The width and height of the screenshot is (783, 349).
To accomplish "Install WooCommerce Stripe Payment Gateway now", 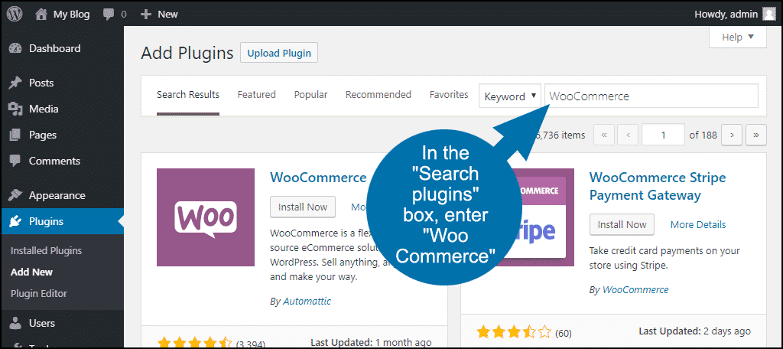I will point(622,224).
